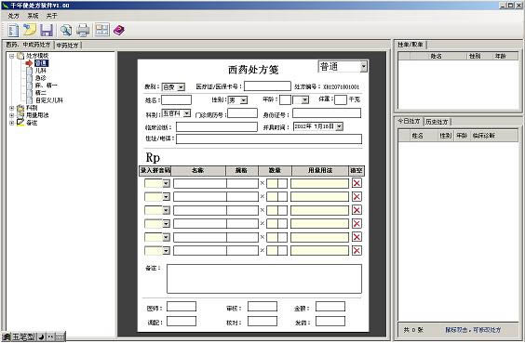
Task: Click the 五笔型 input method indicator
Action: (23, 337)
